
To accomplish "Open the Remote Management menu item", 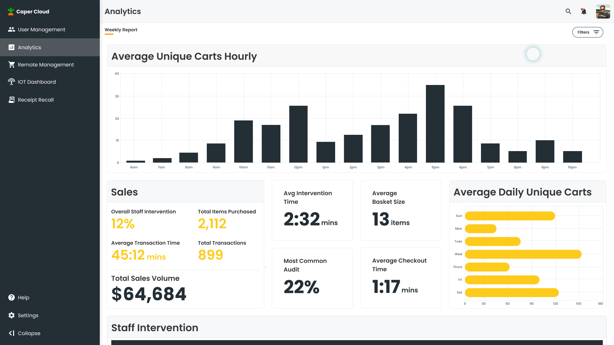I will click(46, 65).
